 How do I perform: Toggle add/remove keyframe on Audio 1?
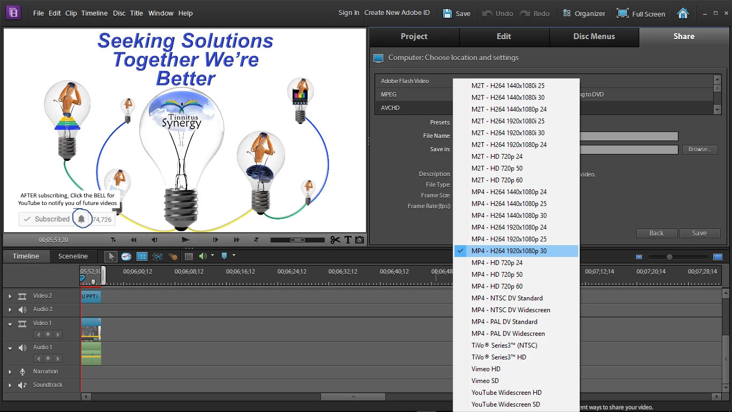tap(48, 358)
